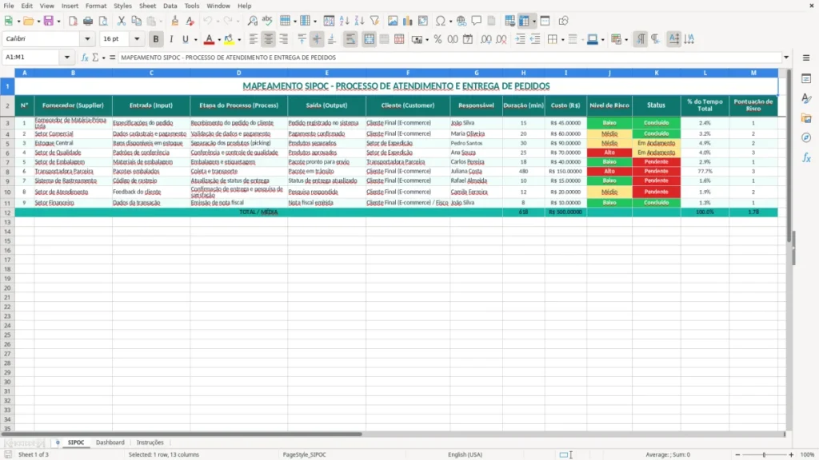819x460 pixels.
Task: Apply the red font color swatch
Action: point(209,39)
